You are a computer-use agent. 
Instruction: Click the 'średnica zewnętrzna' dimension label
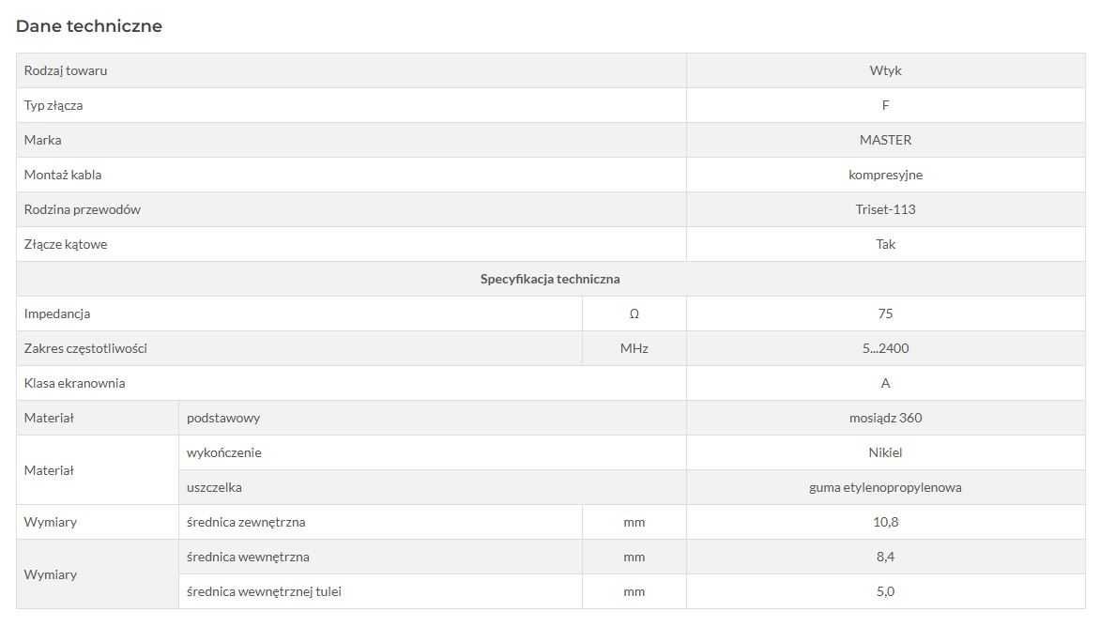click(x=246, y=522)
